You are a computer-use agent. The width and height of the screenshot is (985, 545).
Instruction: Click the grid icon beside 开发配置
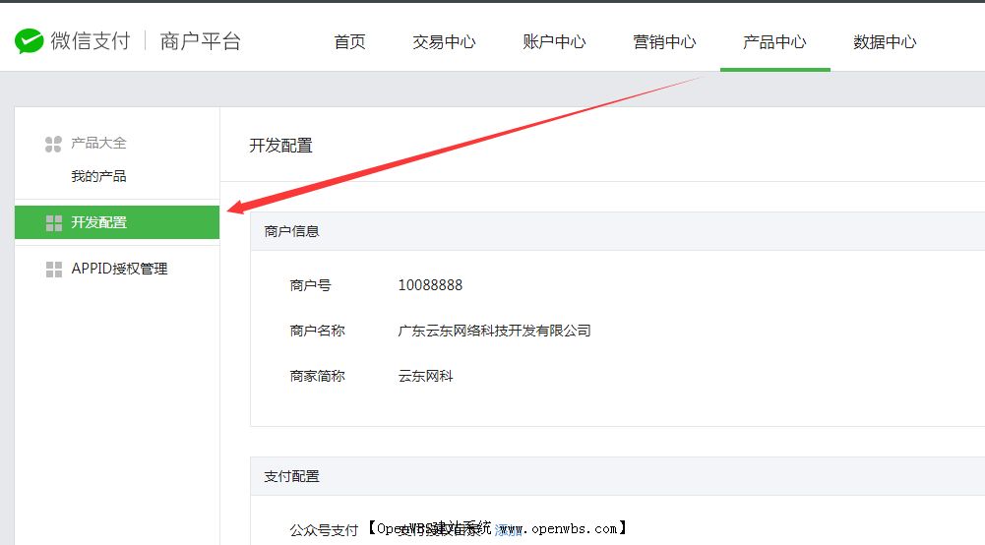pyautogui.click(x=54, y=223)
